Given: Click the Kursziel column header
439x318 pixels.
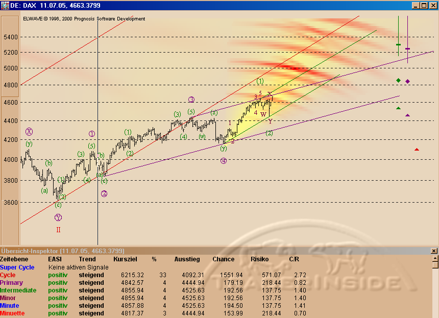Looking at the screenshot, I should 125,259.
